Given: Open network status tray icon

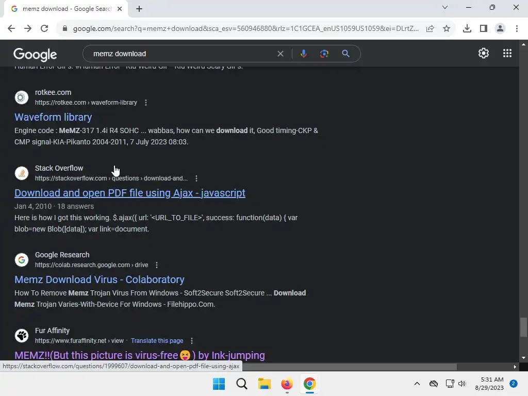Looking at the screenshot, I should pos(450,384).
